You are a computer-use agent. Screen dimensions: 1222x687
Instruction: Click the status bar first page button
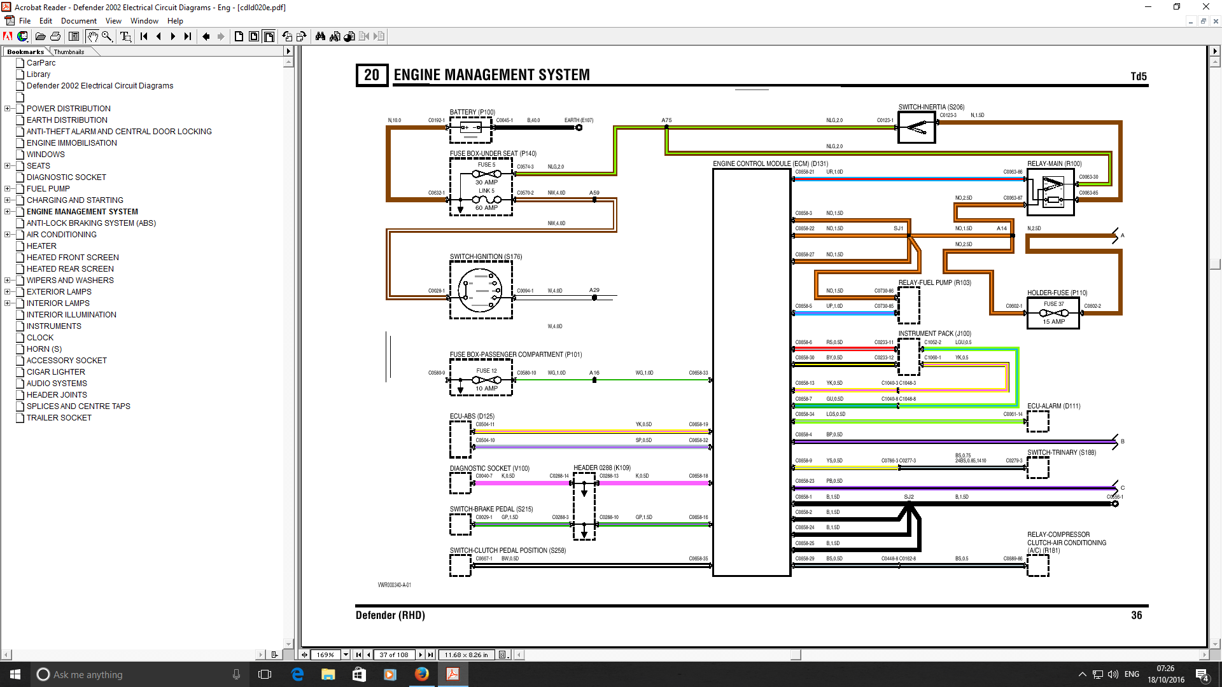tap(358, 655)
